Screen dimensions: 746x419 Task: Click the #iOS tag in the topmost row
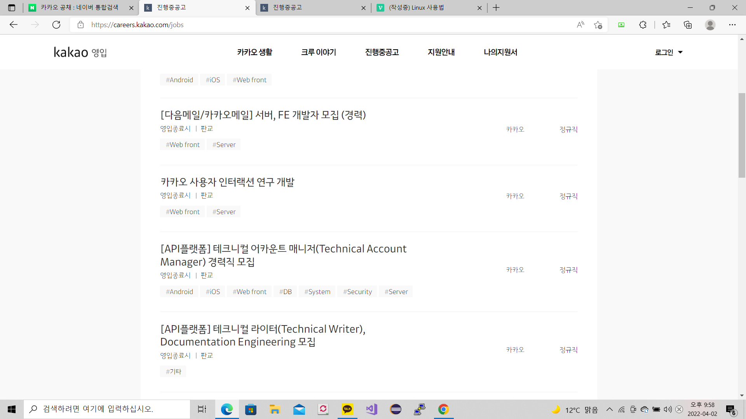pos(213,80)
